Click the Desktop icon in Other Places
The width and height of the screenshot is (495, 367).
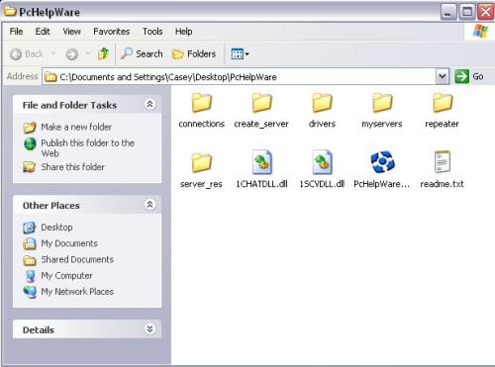30,228
